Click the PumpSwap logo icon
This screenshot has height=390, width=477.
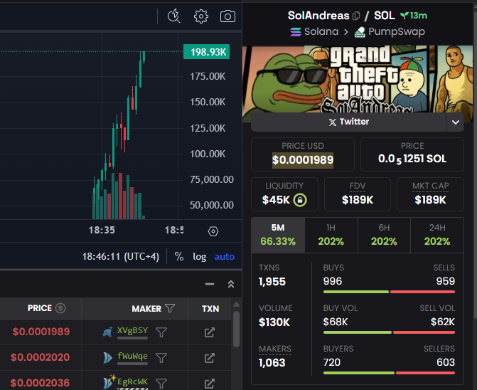tap(360, 32)
